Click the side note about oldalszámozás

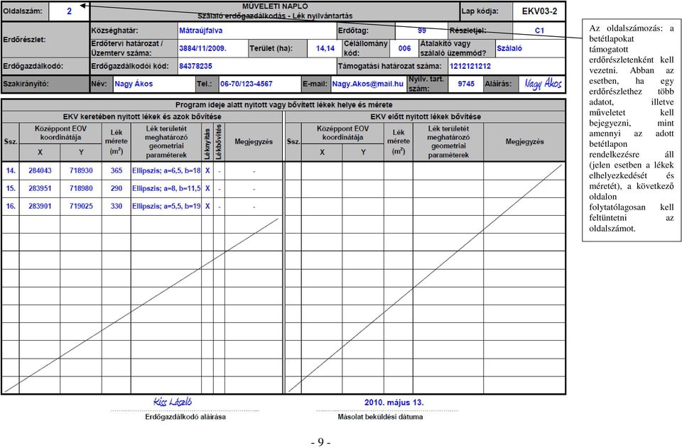pyautogui.click(x=631, y=129)
